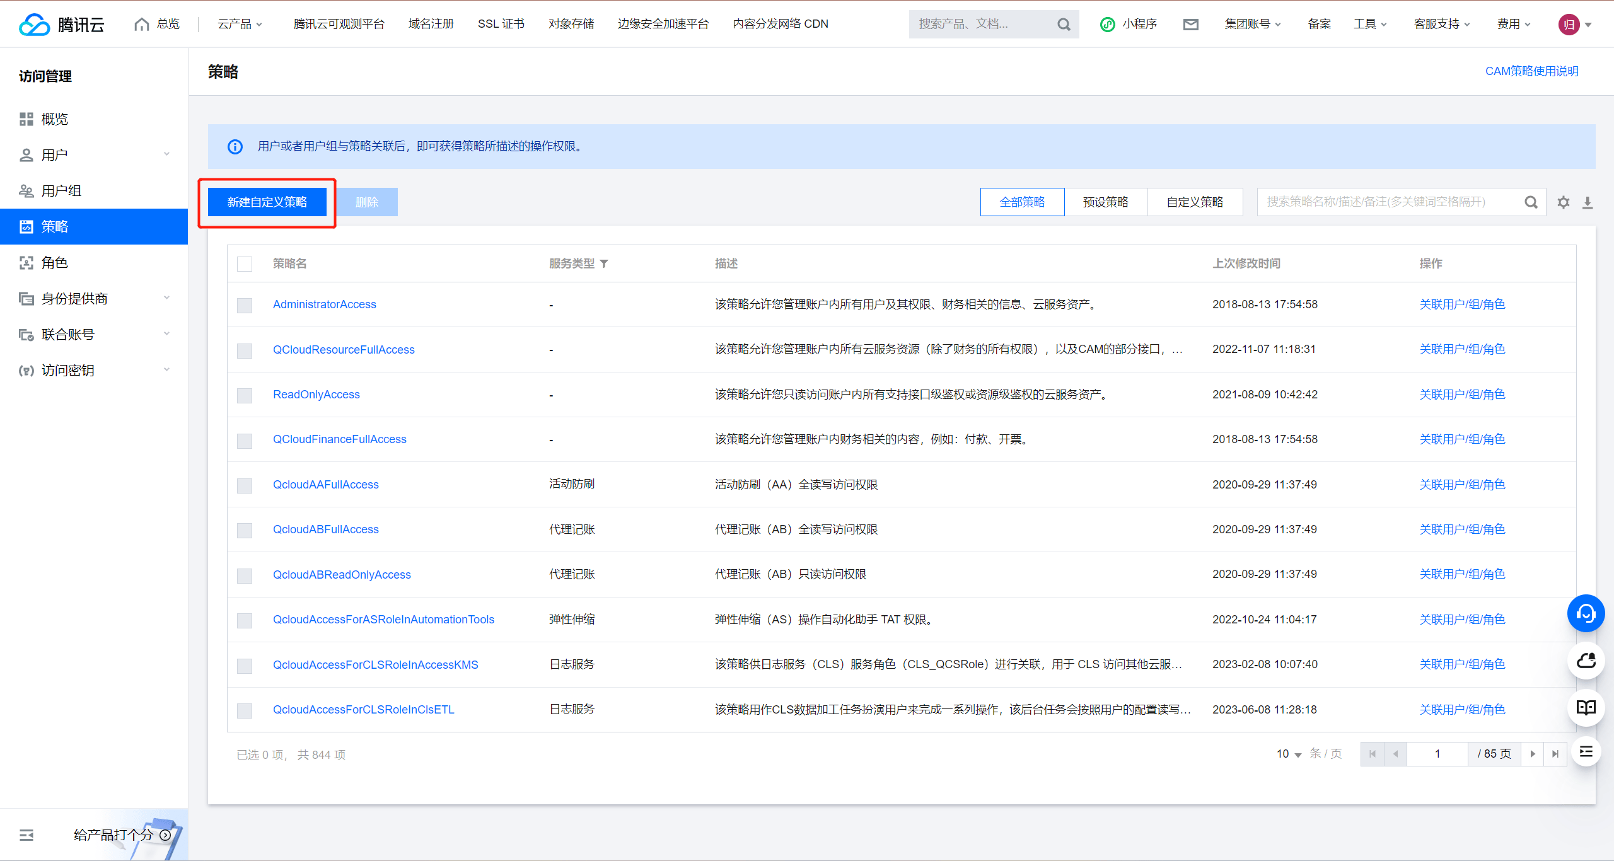Click the policy list settings gear icon
Image resolution: width=1614 pixels, height=861 pixels.
pos(1564,202)
